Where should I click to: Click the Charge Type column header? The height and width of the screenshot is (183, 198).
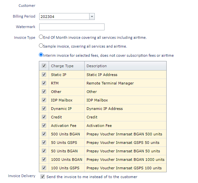(x=66, y=66)
